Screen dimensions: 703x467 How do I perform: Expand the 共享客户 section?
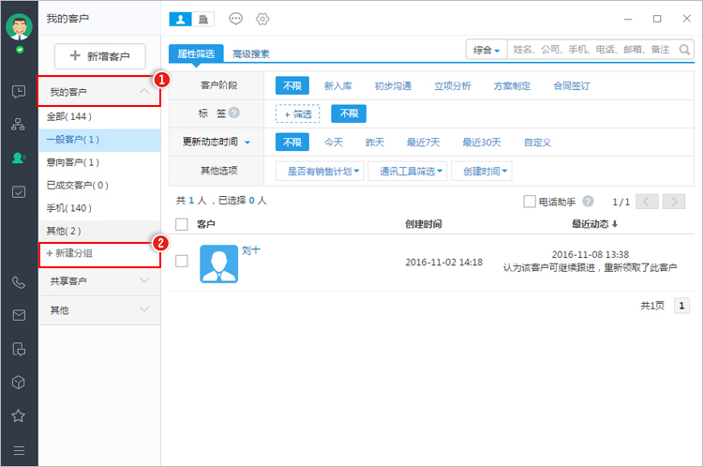99,281
